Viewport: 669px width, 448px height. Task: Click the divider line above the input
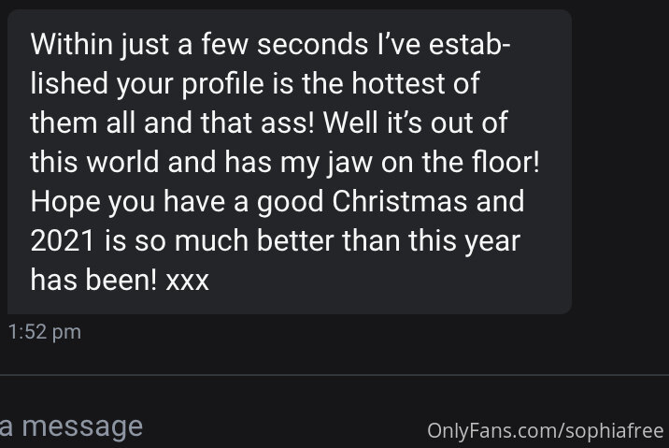pyautogui.click(x=334, y=375)
